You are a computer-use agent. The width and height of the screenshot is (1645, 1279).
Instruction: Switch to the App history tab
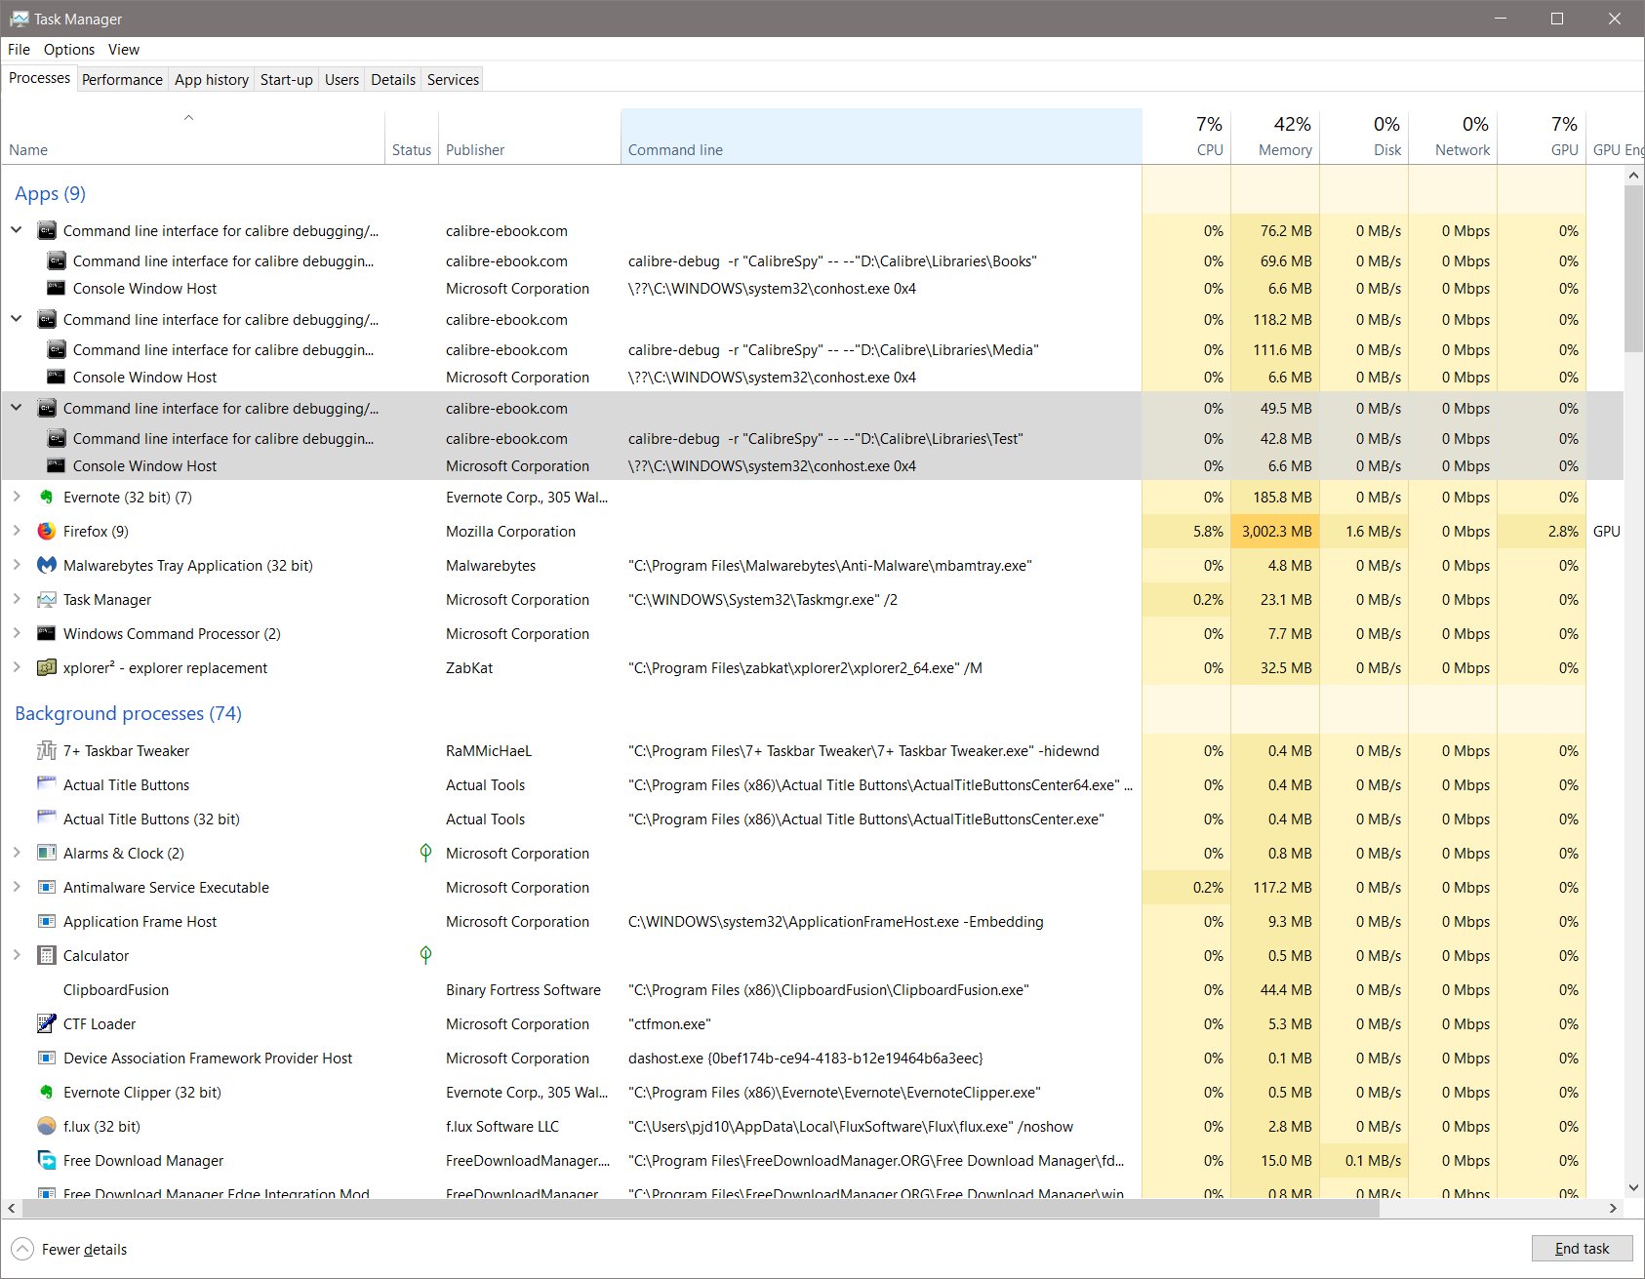(212, 80)
